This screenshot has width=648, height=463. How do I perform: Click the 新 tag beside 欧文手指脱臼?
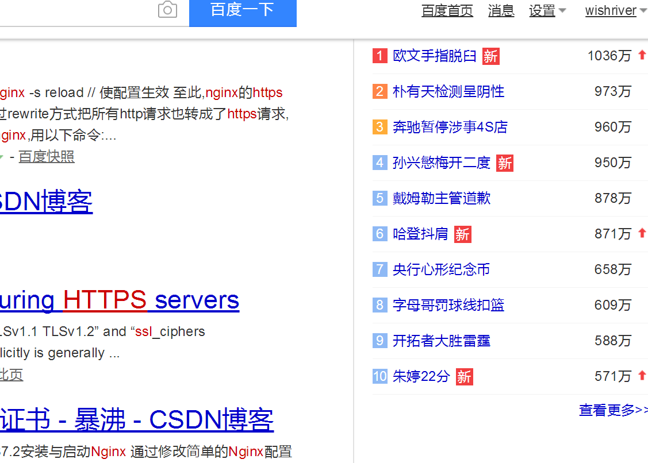pyautogui.click(x=490, y=56)
